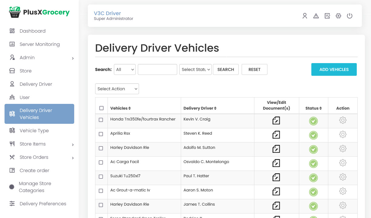Image resolution: width=371 pixels, height=218 pixels.
Task: Open the sidebar Store menu item
Action: point(25,71)
